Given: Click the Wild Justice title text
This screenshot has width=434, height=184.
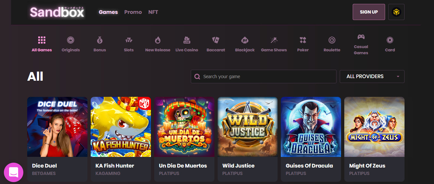Looking at the screenshot, I should (238, 166).
